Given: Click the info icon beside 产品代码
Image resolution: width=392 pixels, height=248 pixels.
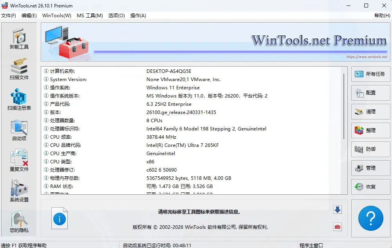Looking at the screenshot, I should (x=46, y=104).
